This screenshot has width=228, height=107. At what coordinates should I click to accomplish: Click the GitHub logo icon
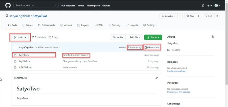pyautogui.click(x=8, y=5)
